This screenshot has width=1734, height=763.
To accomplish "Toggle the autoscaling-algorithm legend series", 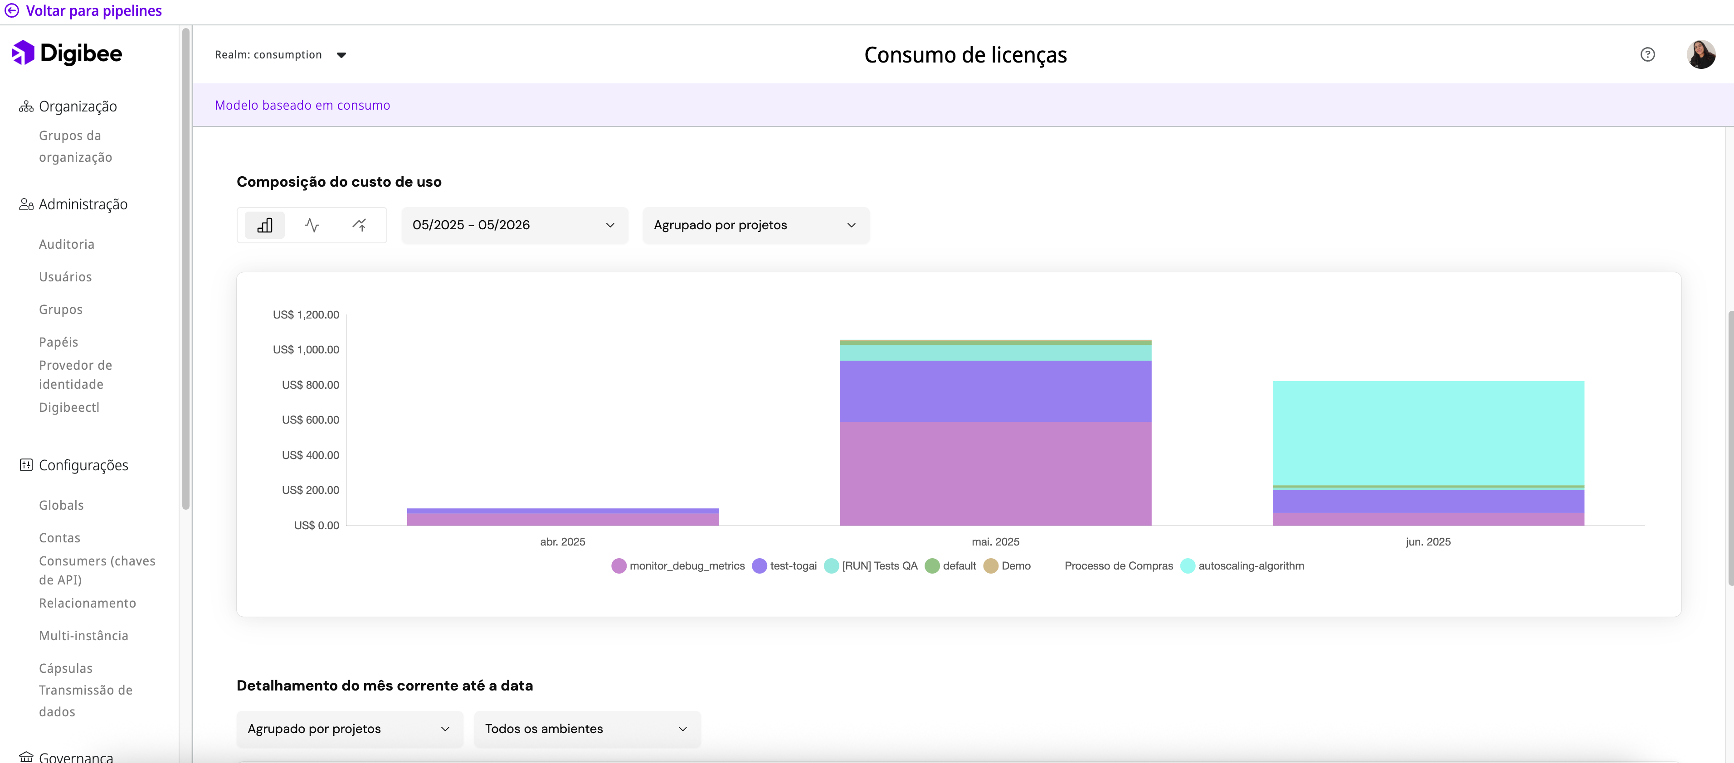I will pos(1251,566).
